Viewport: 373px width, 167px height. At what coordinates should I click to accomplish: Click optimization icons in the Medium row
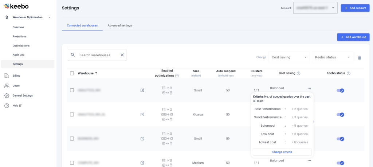pyautogui.click(x=167, y=163)
